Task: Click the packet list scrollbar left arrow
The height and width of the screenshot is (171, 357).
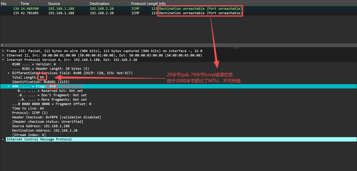Action: pyautogui.click(x=2, y=45)
